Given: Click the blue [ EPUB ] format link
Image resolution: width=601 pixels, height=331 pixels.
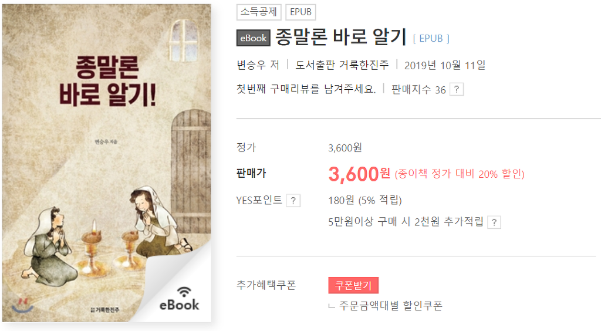Looking at the screenshot, I should pos(431,38).
